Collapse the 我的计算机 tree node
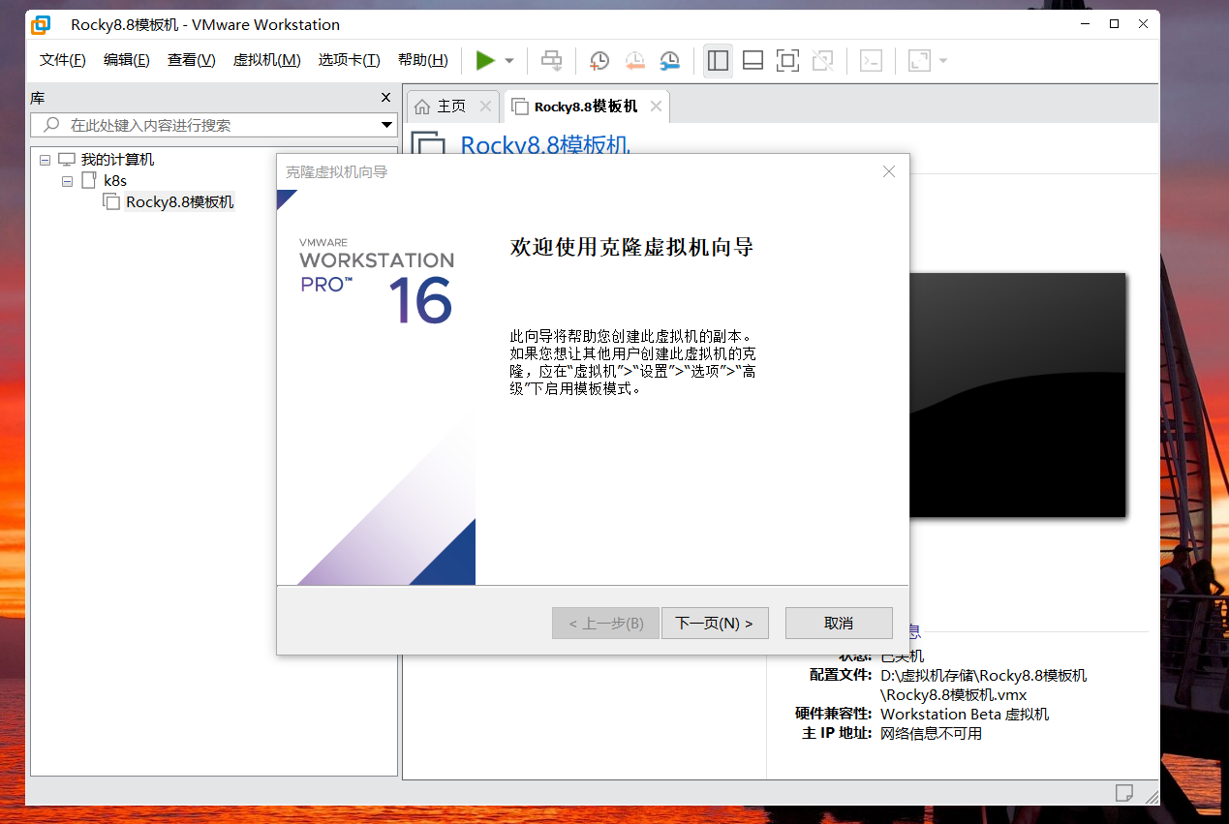The image size is (1229, 824). [45, 160]
